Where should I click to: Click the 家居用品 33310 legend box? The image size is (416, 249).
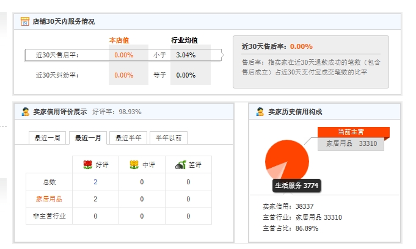[x=351, y=144]
